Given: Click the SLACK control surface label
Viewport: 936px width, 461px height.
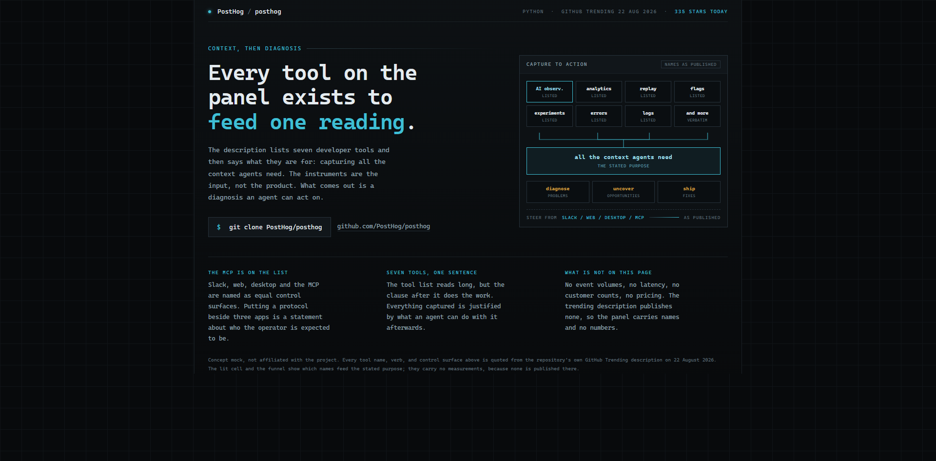Looking at the screenshot, I should tap(569, 218).
